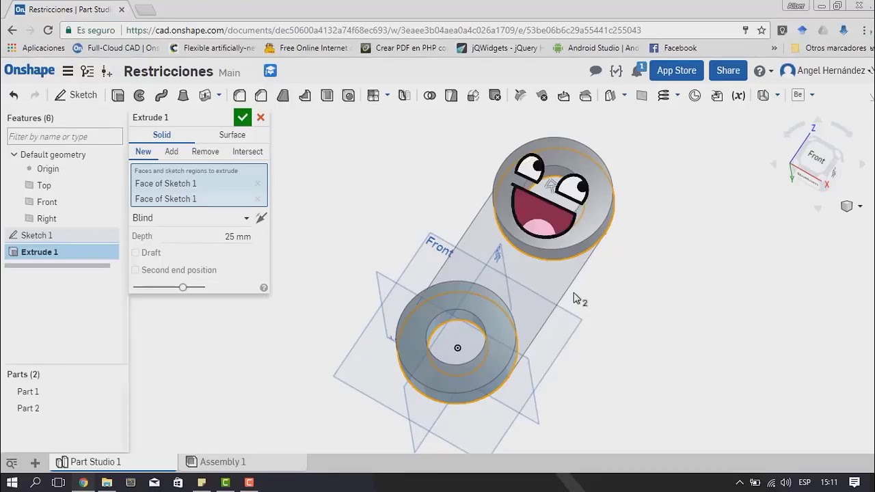Select the Delete part tool icon
Image resolution: width=875 pixels, height=492 pixels.
click(x=495, y=95)
